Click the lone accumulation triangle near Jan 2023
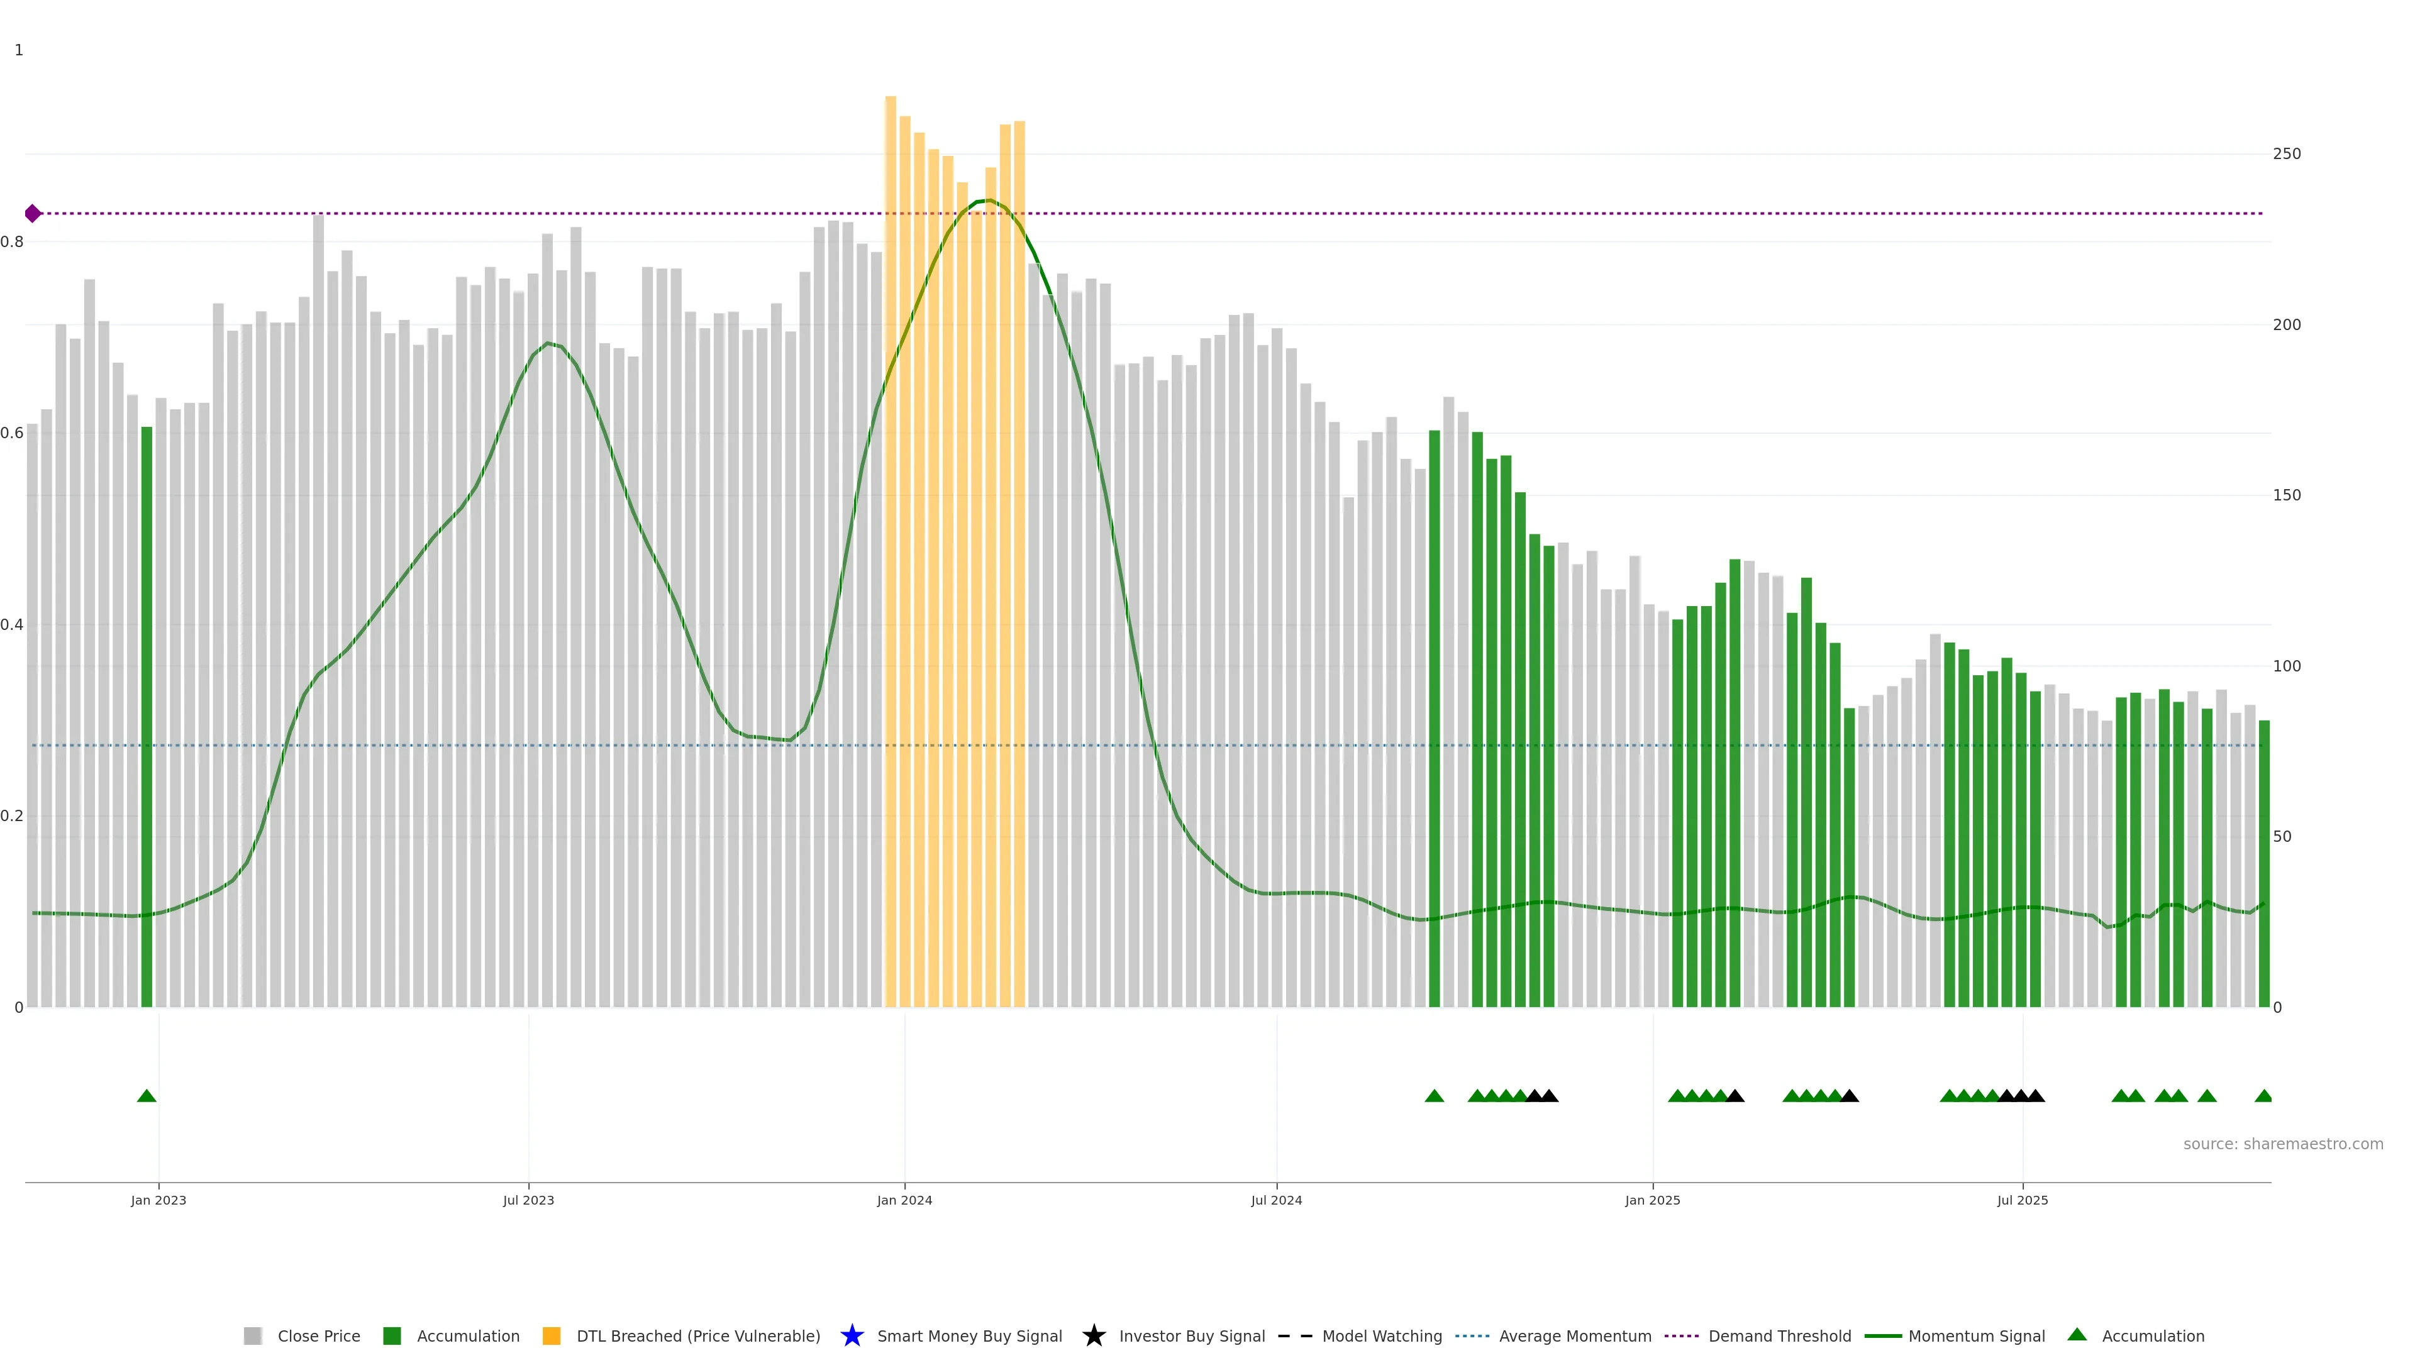 pyautogui.click(x=147, y=1096)
